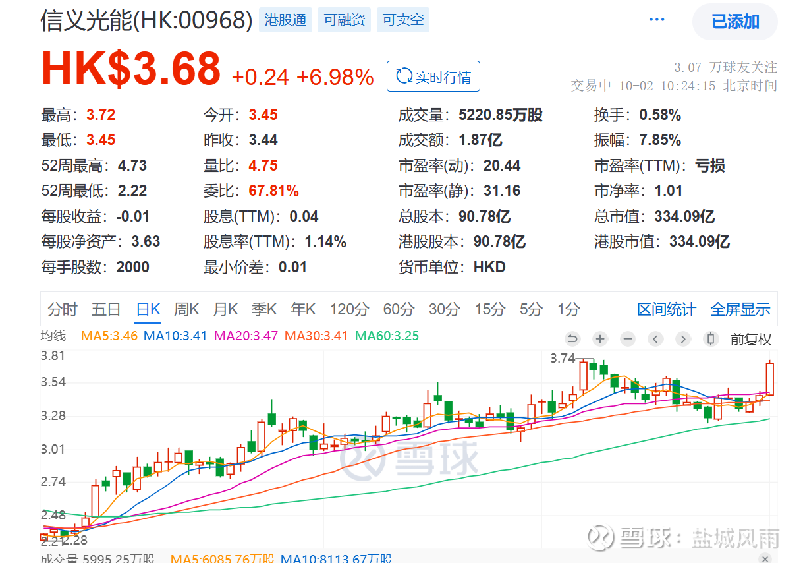Click the MA60:3.25 moving average label
Image resolution: width=803 pixels, height=563 pixels.
click(x=387, y=336)
